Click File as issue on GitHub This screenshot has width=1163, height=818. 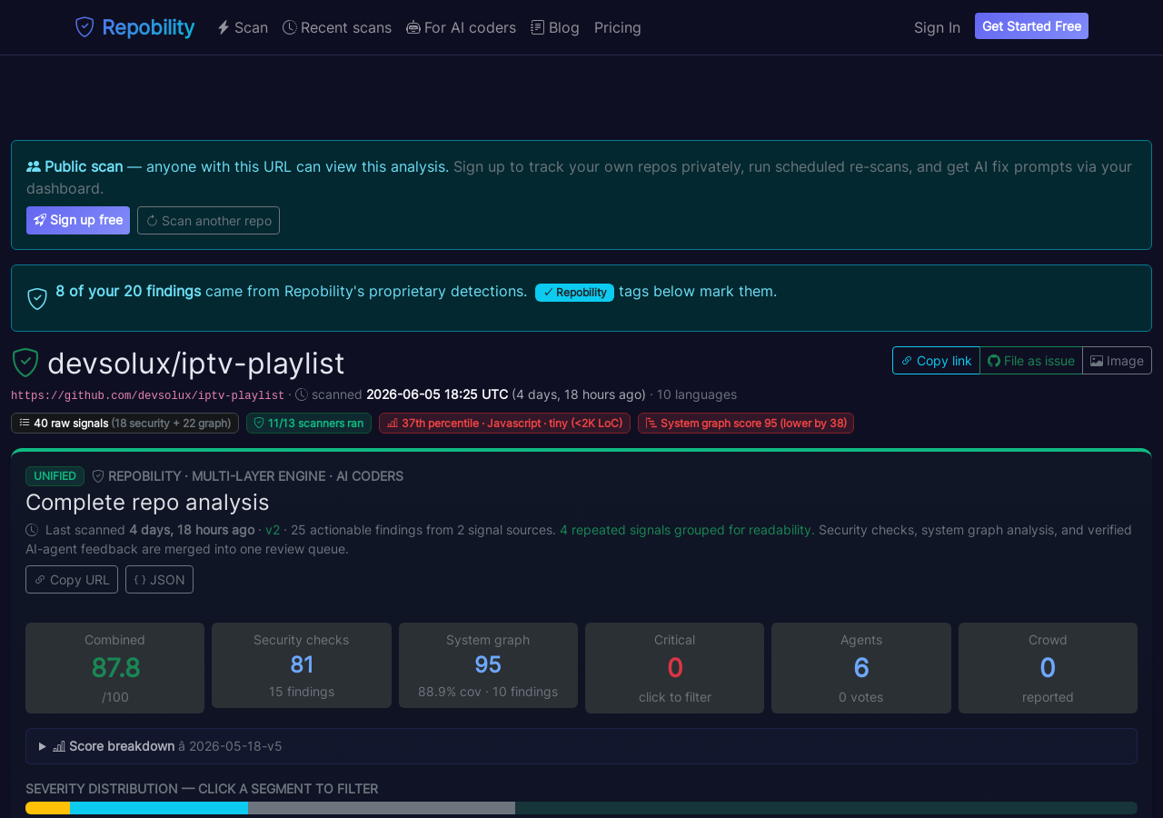click(1031, 361)
